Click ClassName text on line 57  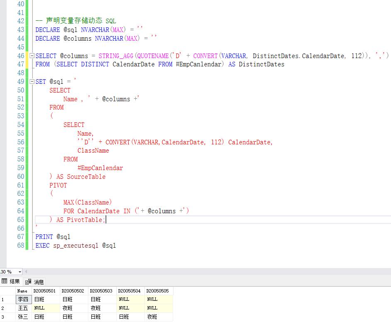tap(93, 151)
